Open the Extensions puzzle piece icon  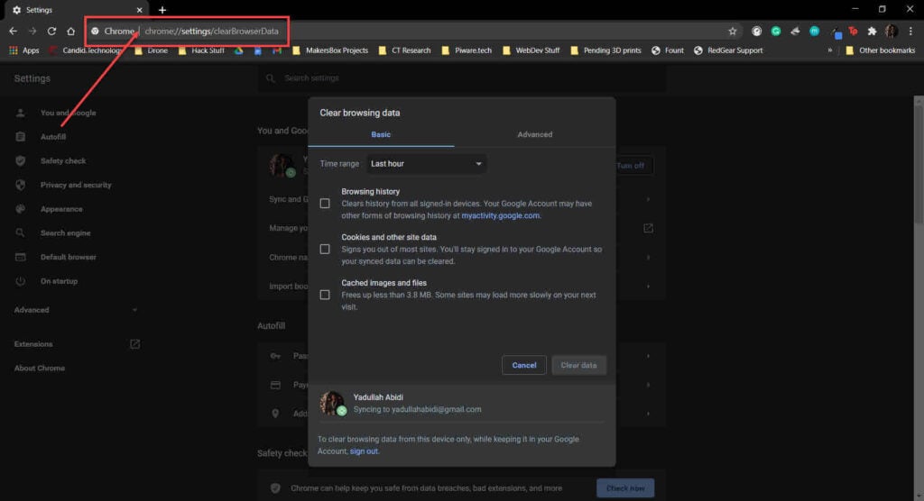pos(873,32)
